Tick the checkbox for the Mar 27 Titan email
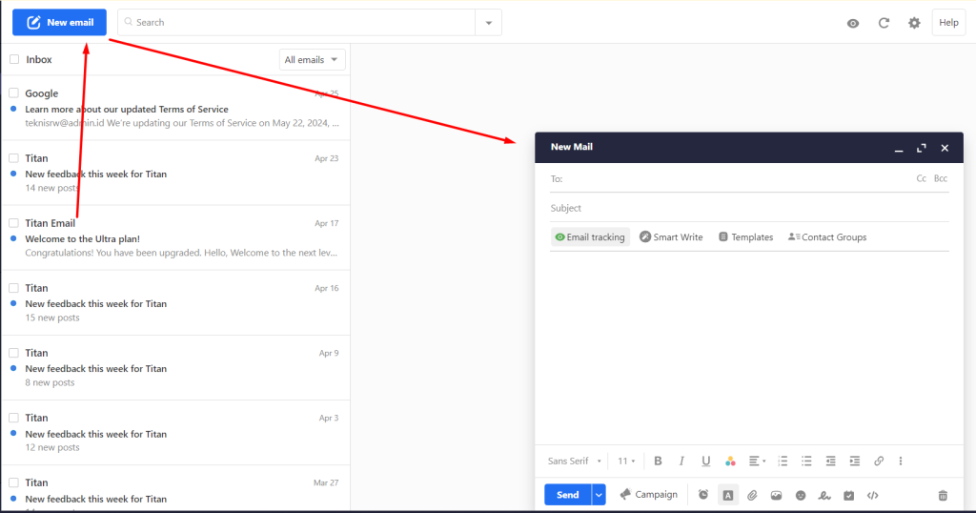 click(x=13, y=482)
